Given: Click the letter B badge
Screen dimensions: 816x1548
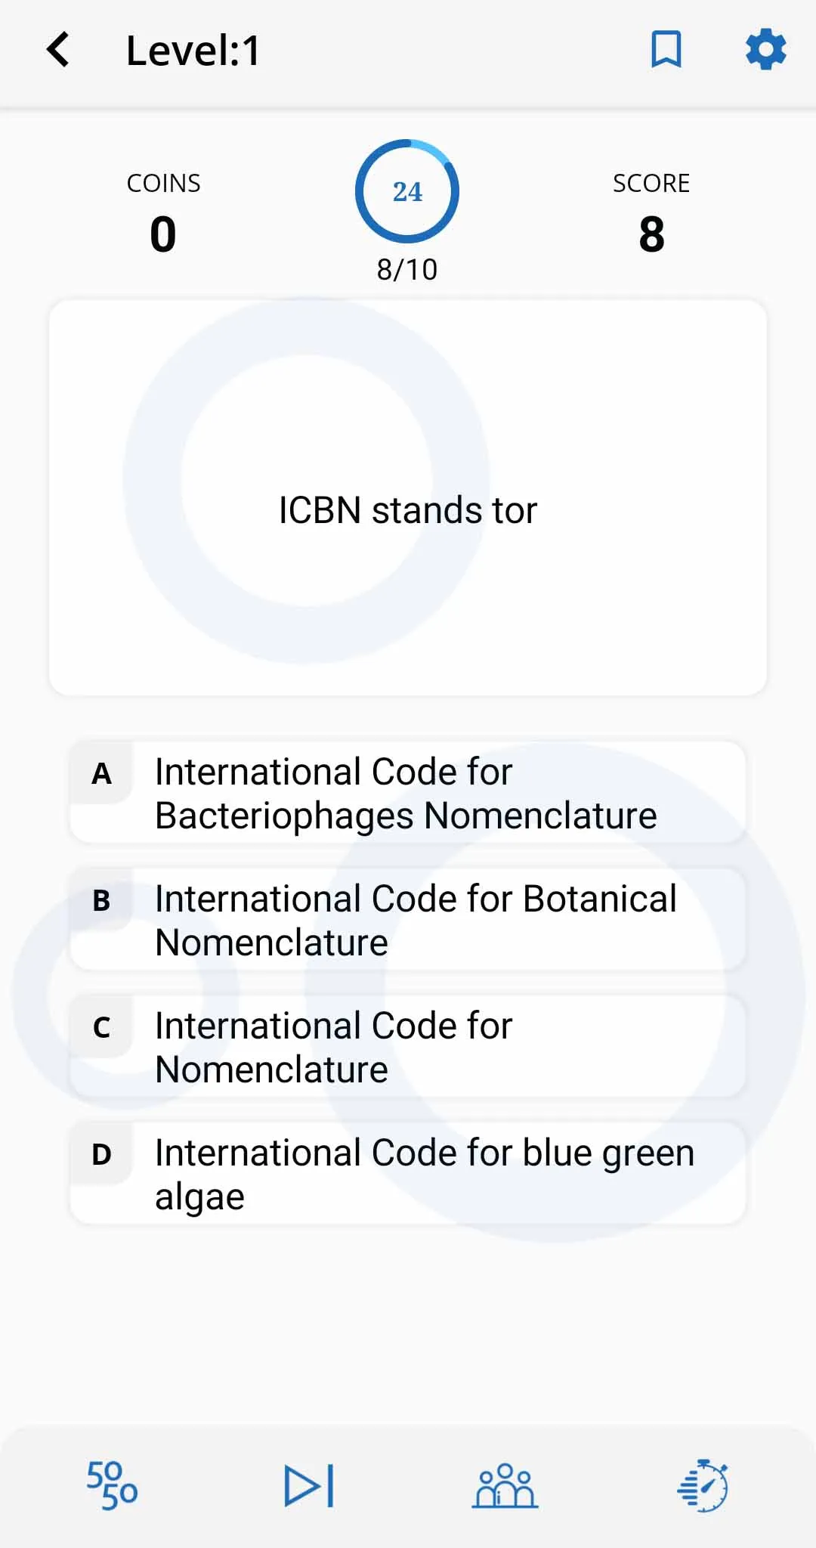Looking at the screenshot, I should (x=101, y=900).
